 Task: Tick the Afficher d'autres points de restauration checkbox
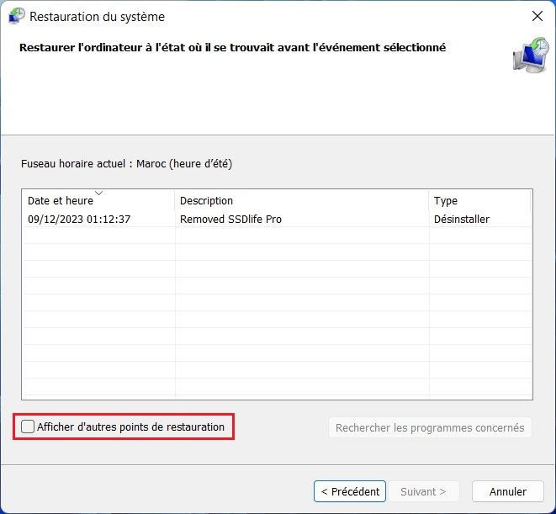pos(28,427)
